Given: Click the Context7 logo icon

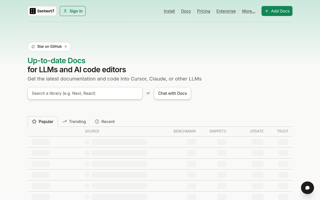Looking at the screenshot, I should [x=33, y=11].
